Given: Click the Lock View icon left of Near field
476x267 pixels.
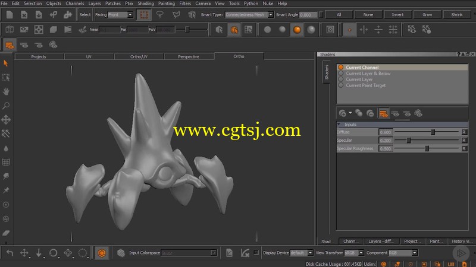Looking at the screenshot, I should (82, 29).
